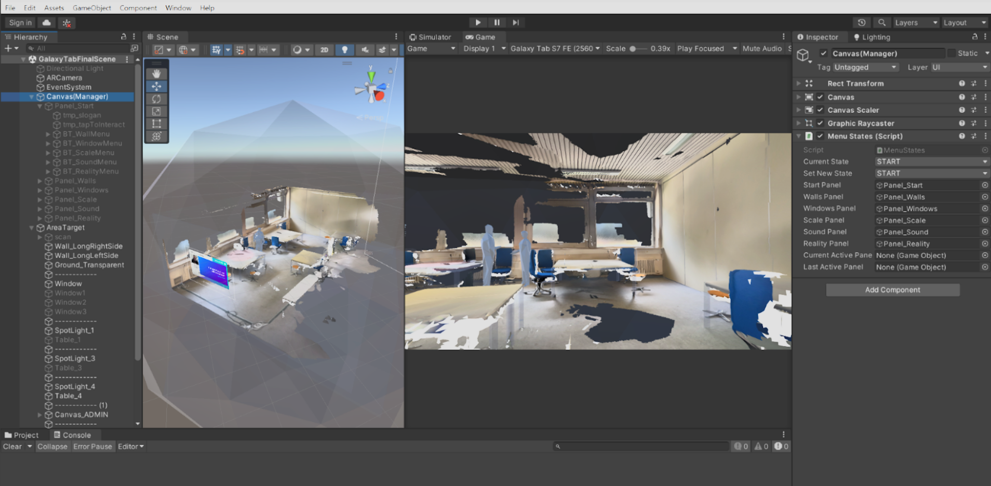Click the Pause button

tap(497, 22)
